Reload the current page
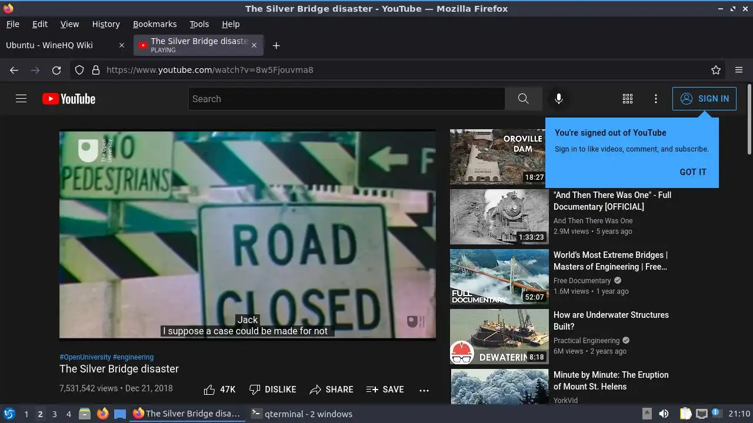The height and width of the screenshot is (423, 753). 56,70
